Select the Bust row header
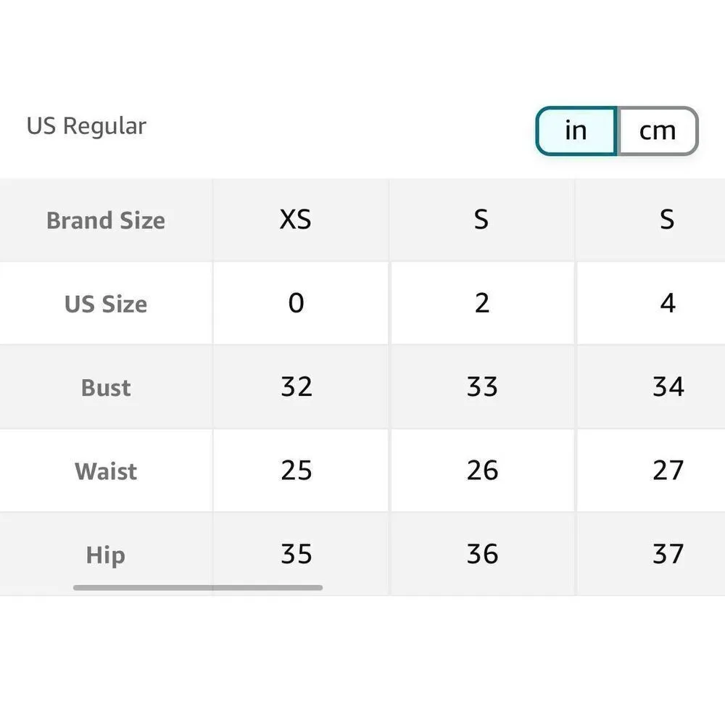725x725 pixels. click(x=106, y=387)
